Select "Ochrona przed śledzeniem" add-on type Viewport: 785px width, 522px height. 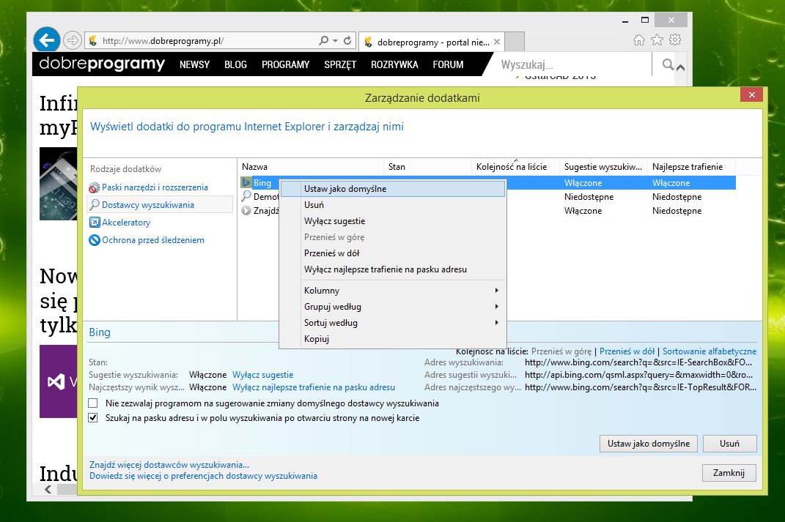click(x=153, y=240)
